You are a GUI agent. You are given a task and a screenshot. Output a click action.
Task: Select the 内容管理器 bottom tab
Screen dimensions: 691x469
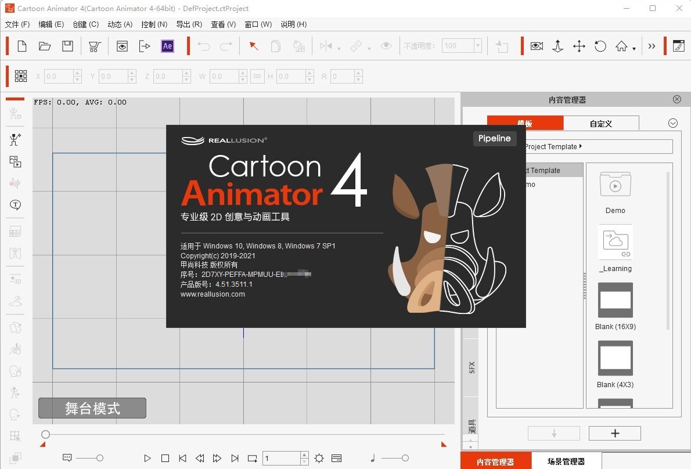(x=496, y=461)
